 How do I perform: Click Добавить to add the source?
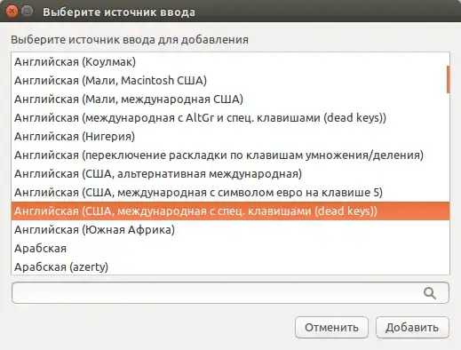coord(412,328)
